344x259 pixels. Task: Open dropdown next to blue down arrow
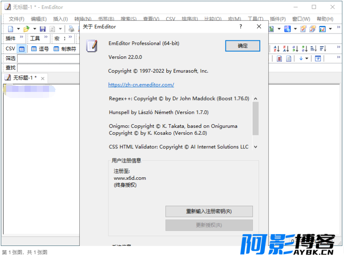307,58
